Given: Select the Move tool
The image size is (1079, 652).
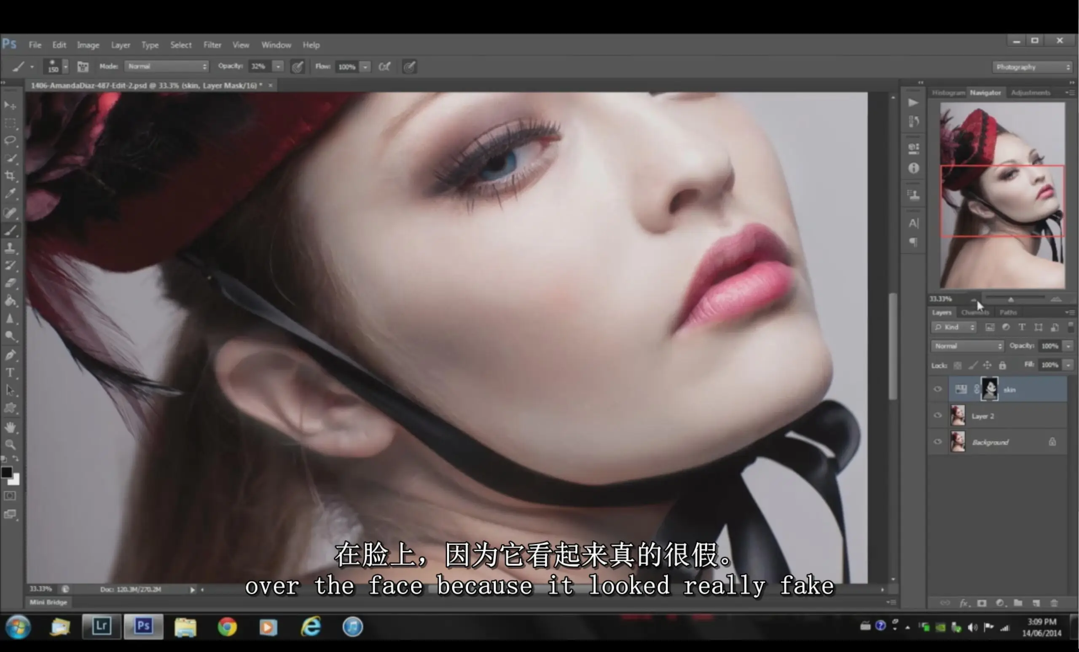Looking at the screenshot, I should [10, 105].
